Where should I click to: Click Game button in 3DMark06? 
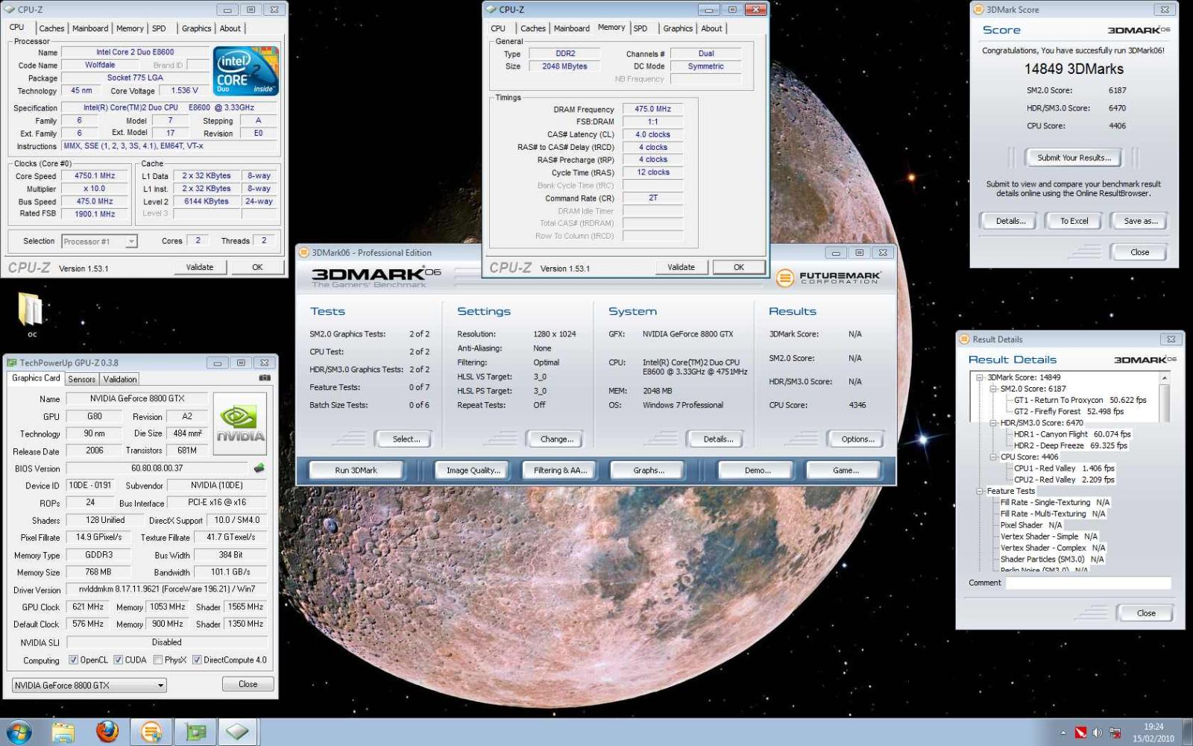click(846, 470)
